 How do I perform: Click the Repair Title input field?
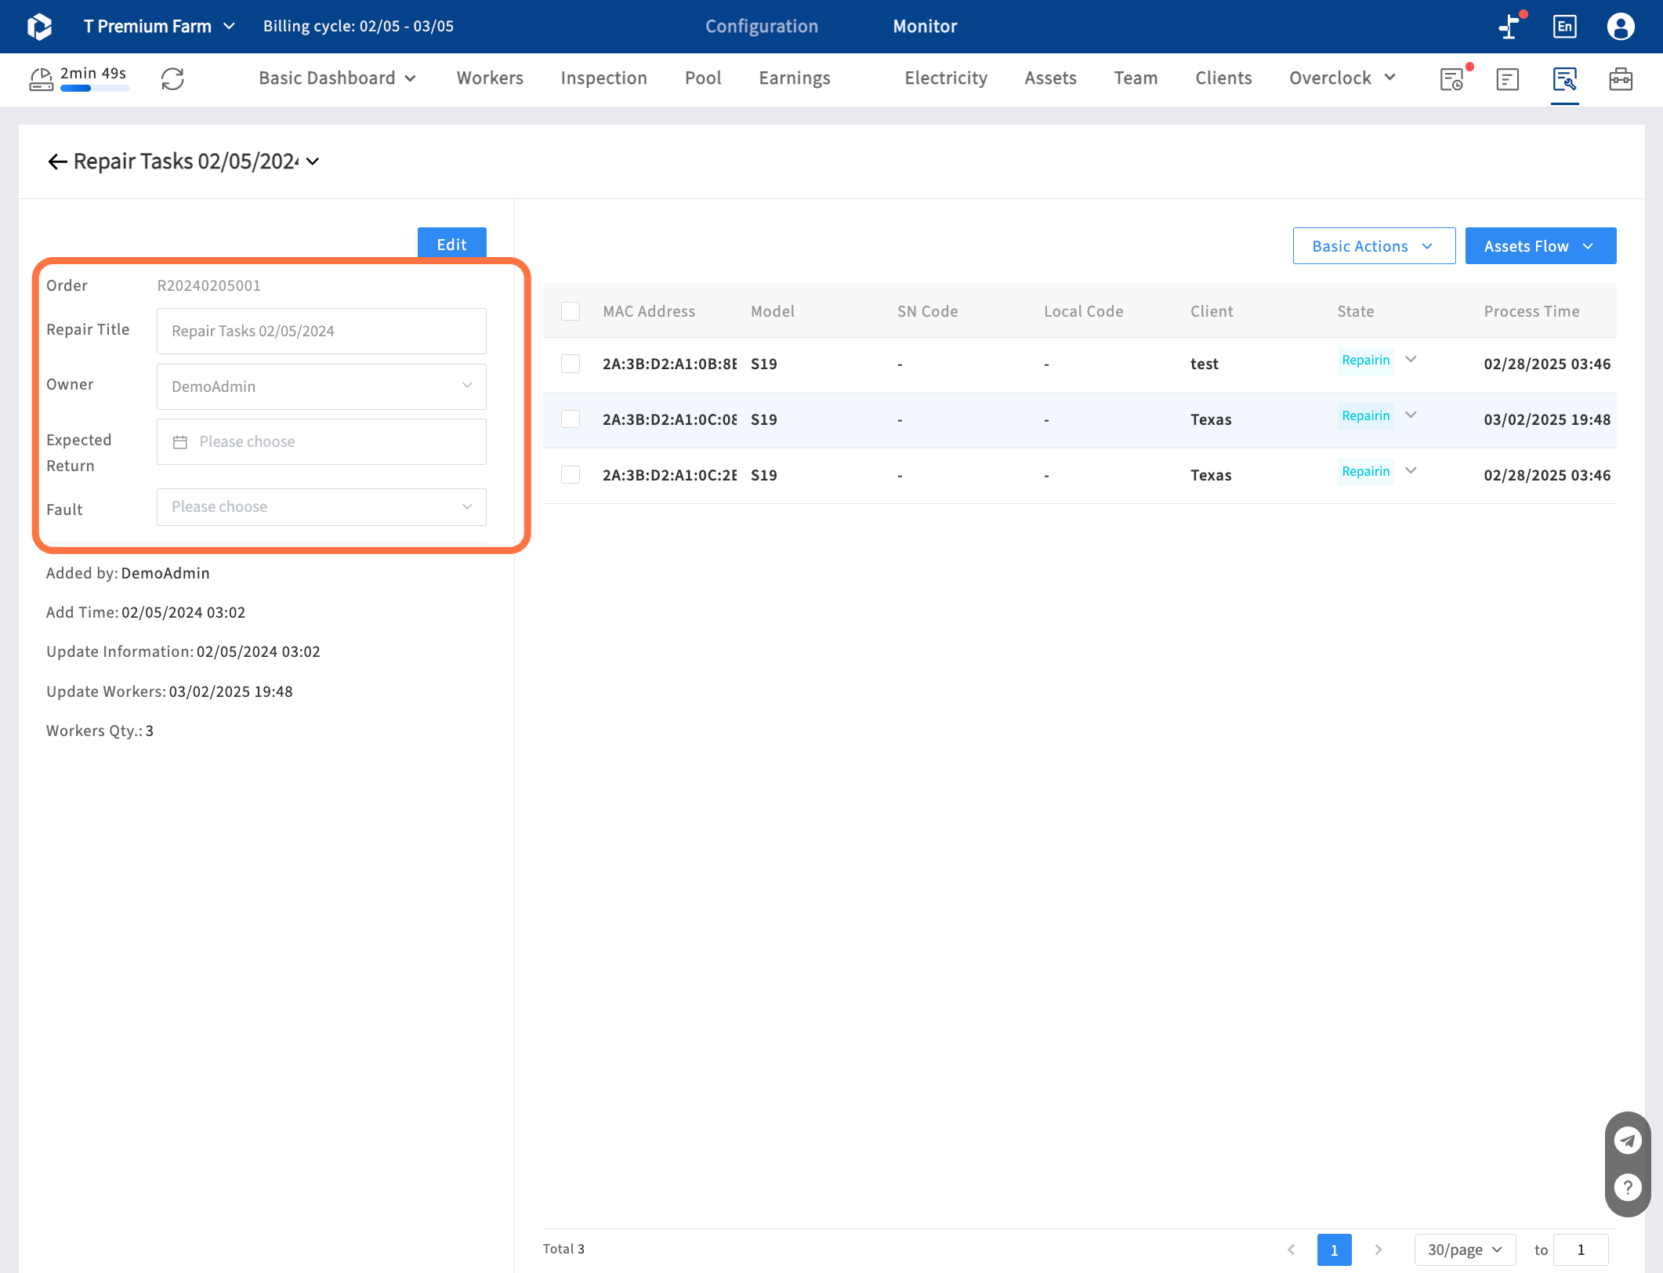click(x=321, y=331)
